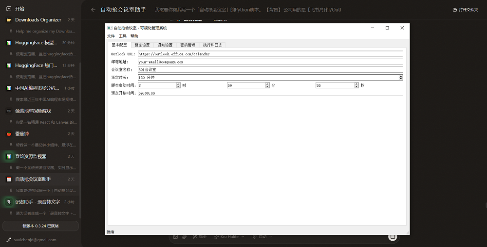
Task: Go back using the left arrow icon
Action: click(x=93, y=10)
